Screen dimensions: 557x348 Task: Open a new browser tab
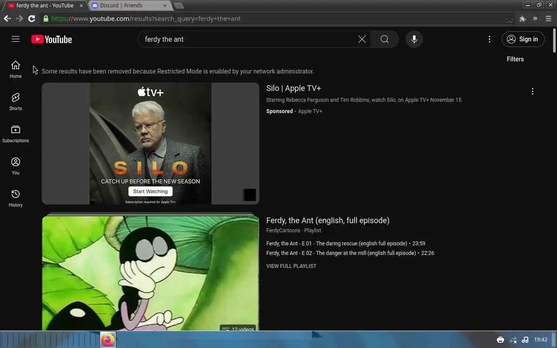pos(178,6)
